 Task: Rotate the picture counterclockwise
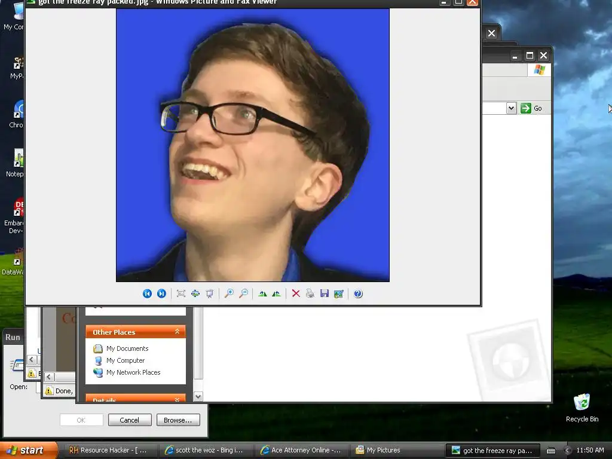point(277,293)
